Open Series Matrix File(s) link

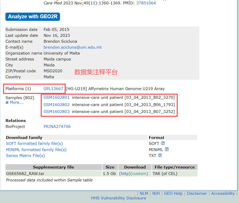tap(25, 156)
